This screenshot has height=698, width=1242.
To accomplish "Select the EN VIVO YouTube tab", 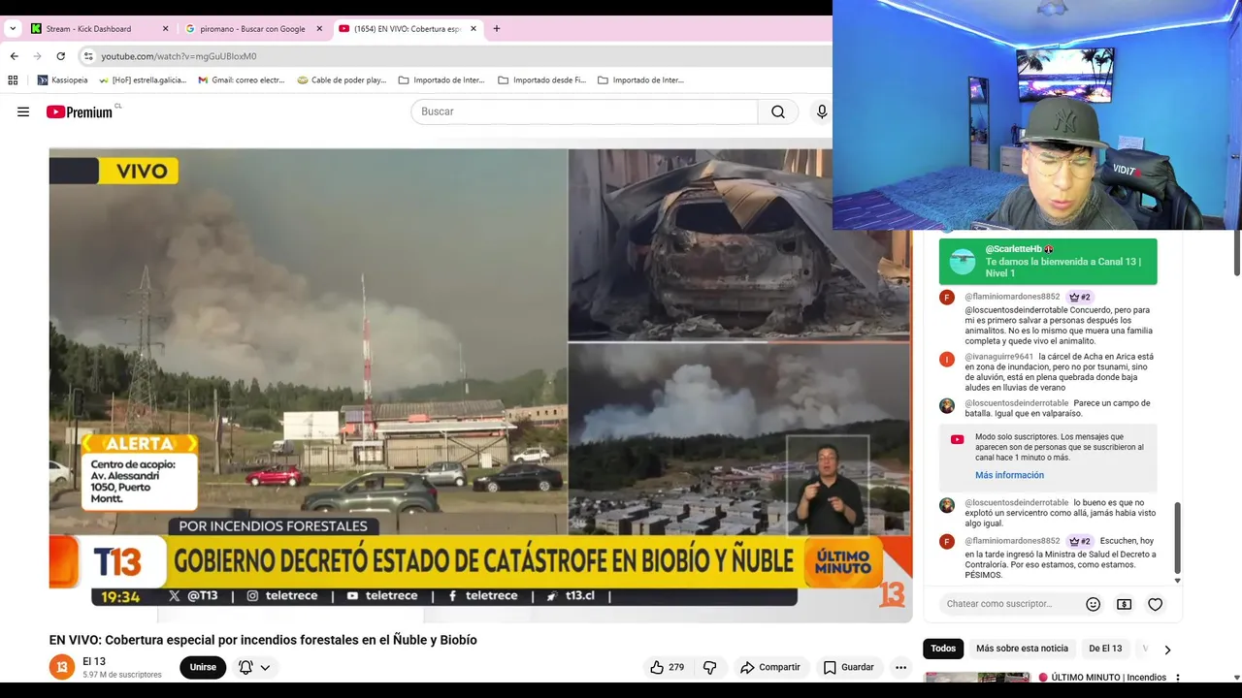I will click(x=407, y=29).
